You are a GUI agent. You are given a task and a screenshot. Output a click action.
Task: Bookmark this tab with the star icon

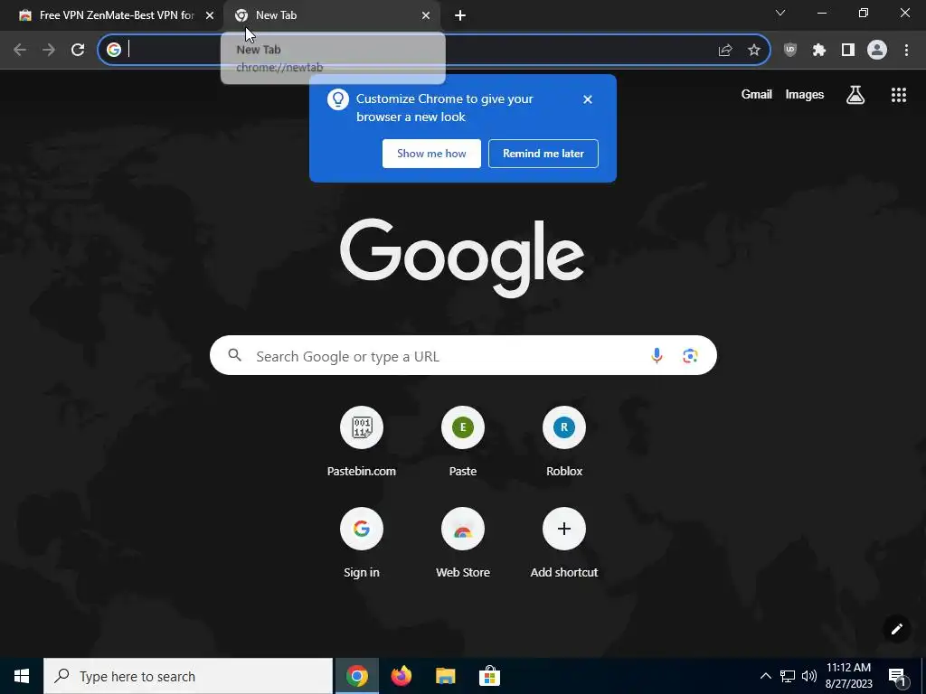[754, 51]
